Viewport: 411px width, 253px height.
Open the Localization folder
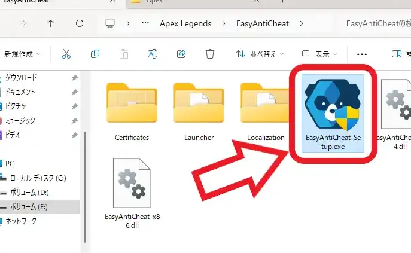(265, 112)
